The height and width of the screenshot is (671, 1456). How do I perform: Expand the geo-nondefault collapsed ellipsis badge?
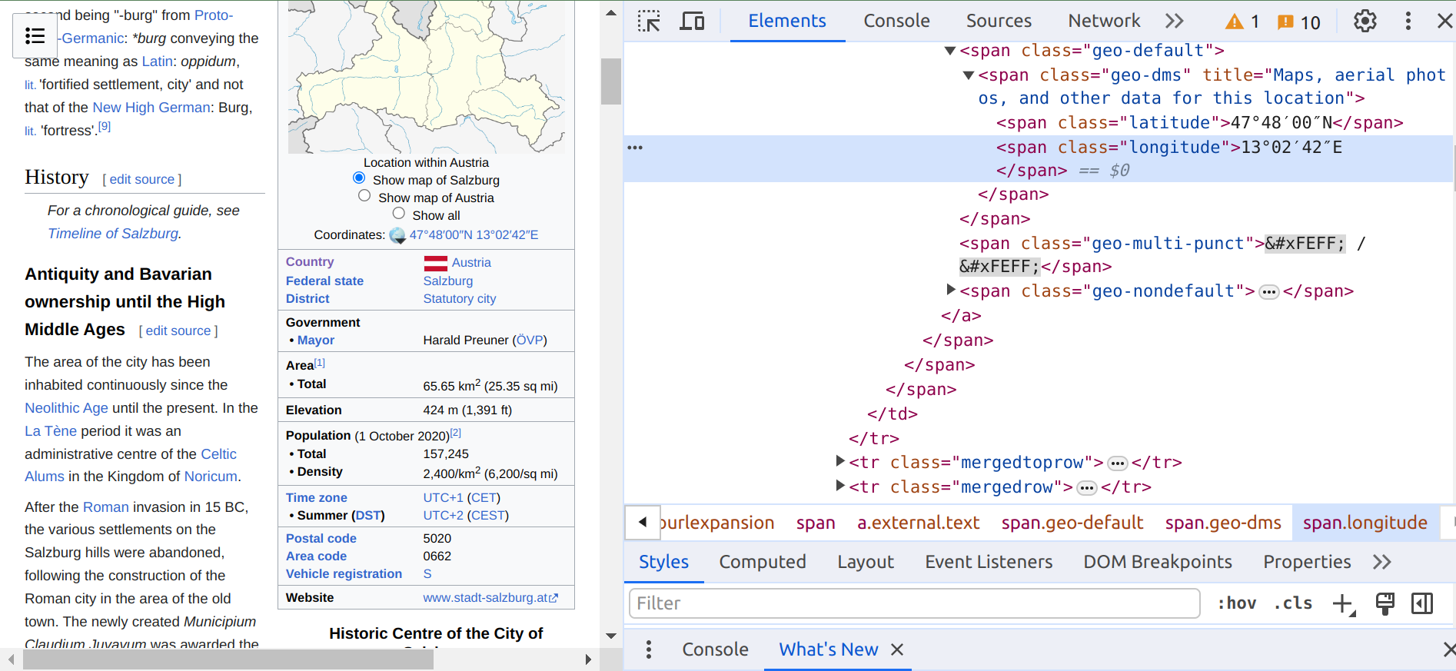click(1269, 292)
